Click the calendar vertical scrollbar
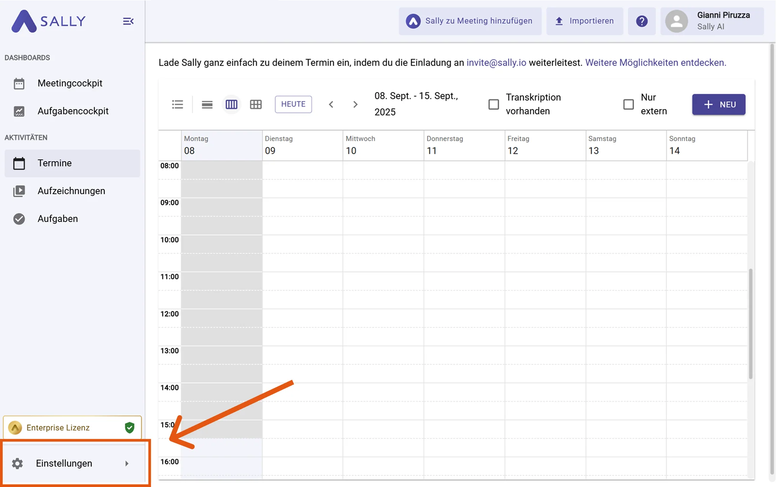The width and height of the screenshot is (776, 487). pyautogui.click(x=751, y=324)
